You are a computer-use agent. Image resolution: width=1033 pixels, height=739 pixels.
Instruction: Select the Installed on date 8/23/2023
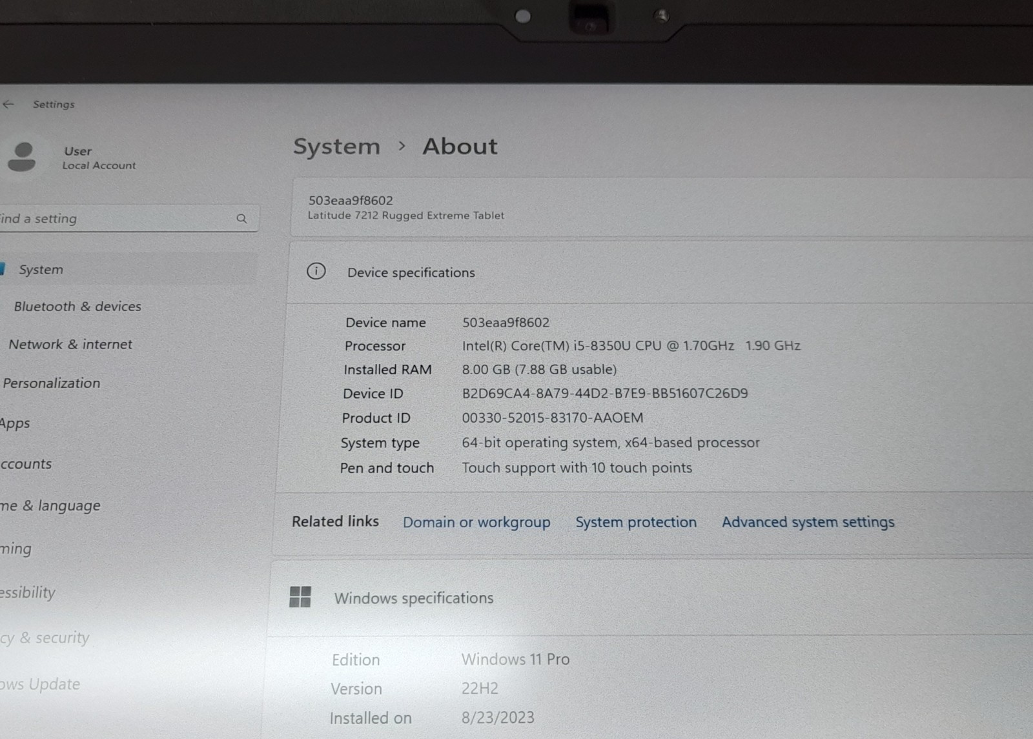tap(498, 718)
